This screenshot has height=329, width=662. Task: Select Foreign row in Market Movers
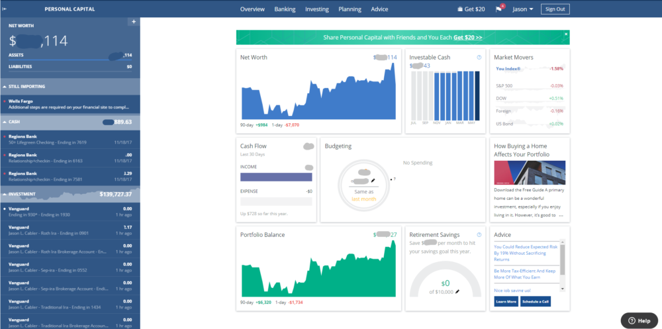tap(530, 111)
